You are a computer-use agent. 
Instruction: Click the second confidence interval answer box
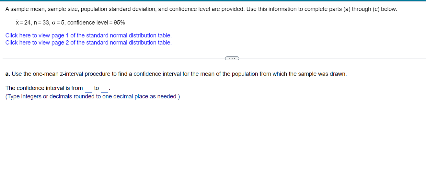[104, 88]
